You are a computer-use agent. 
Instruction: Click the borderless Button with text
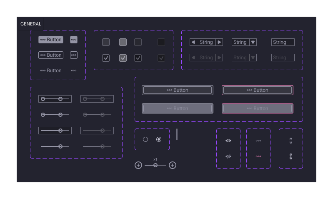coord(51,71)
